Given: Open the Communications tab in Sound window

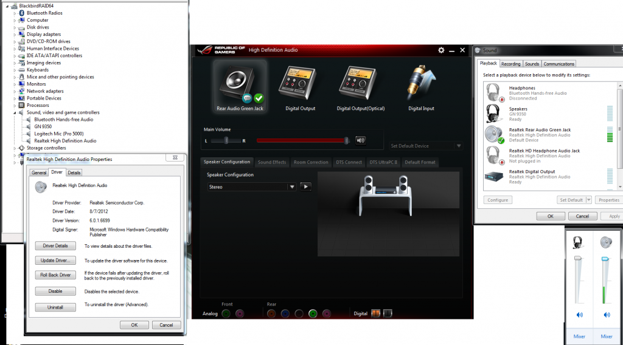Looking at the screenshot, I should (559, 64).
